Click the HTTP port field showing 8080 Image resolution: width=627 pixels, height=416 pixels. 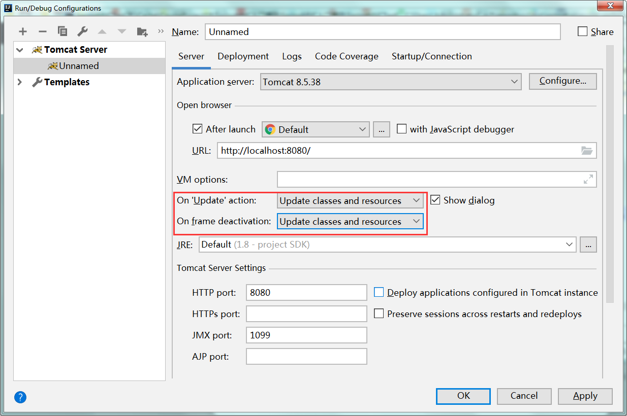click(x=306, y=292)
